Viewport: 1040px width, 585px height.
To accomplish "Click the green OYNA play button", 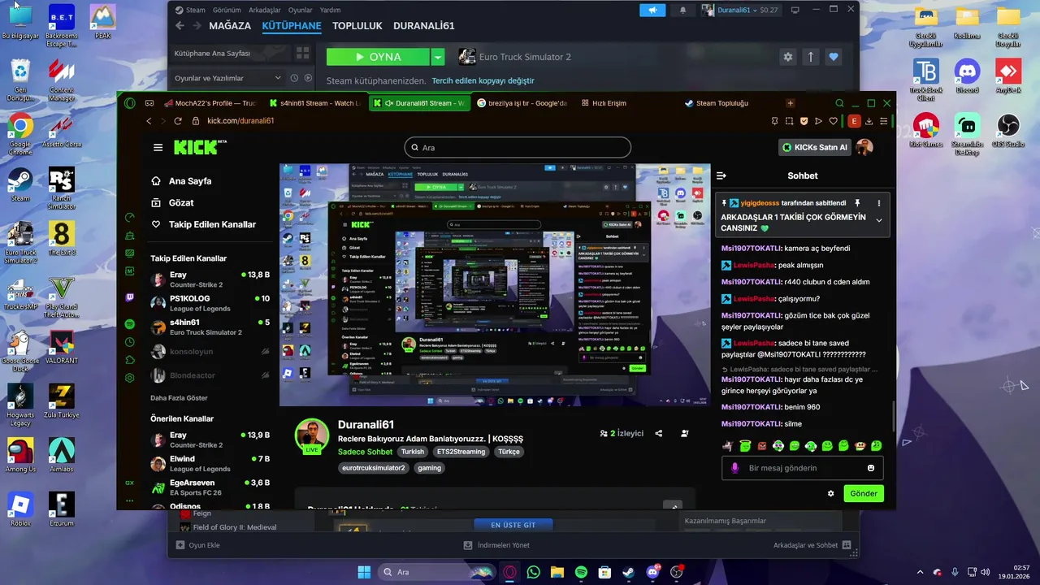I will click(378, 57).
